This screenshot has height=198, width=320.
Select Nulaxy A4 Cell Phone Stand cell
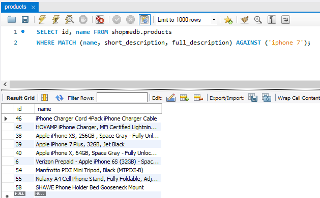[98, 179]
